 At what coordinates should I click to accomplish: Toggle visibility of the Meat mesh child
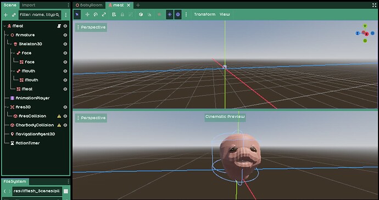pyautogui.click(x=65, y=89)
